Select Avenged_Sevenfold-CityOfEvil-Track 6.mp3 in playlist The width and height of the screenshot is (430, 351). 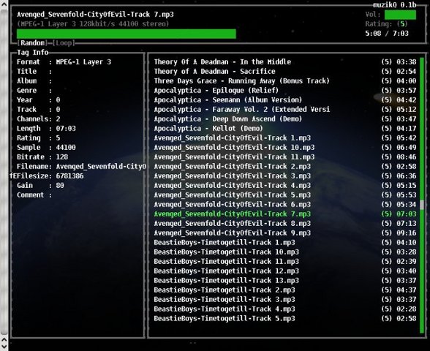tap(285, 205)
